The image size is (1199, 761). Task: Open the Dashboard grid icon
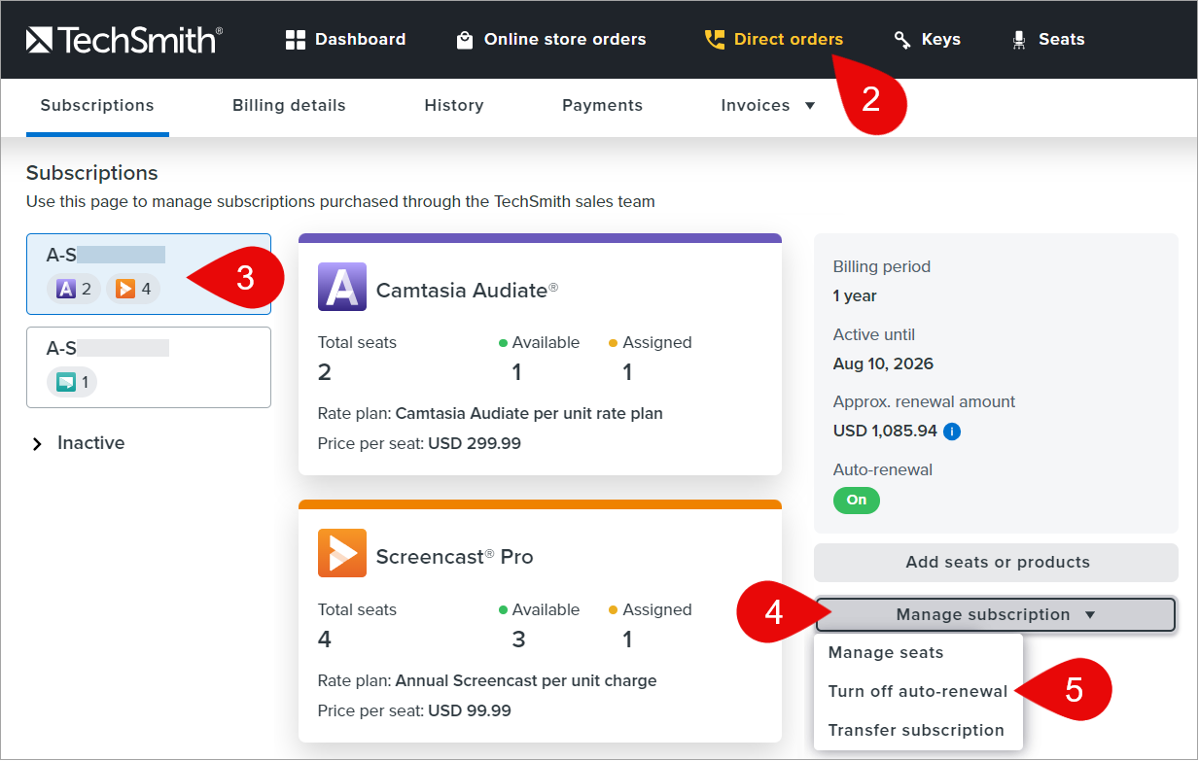[x=296, y=40]
